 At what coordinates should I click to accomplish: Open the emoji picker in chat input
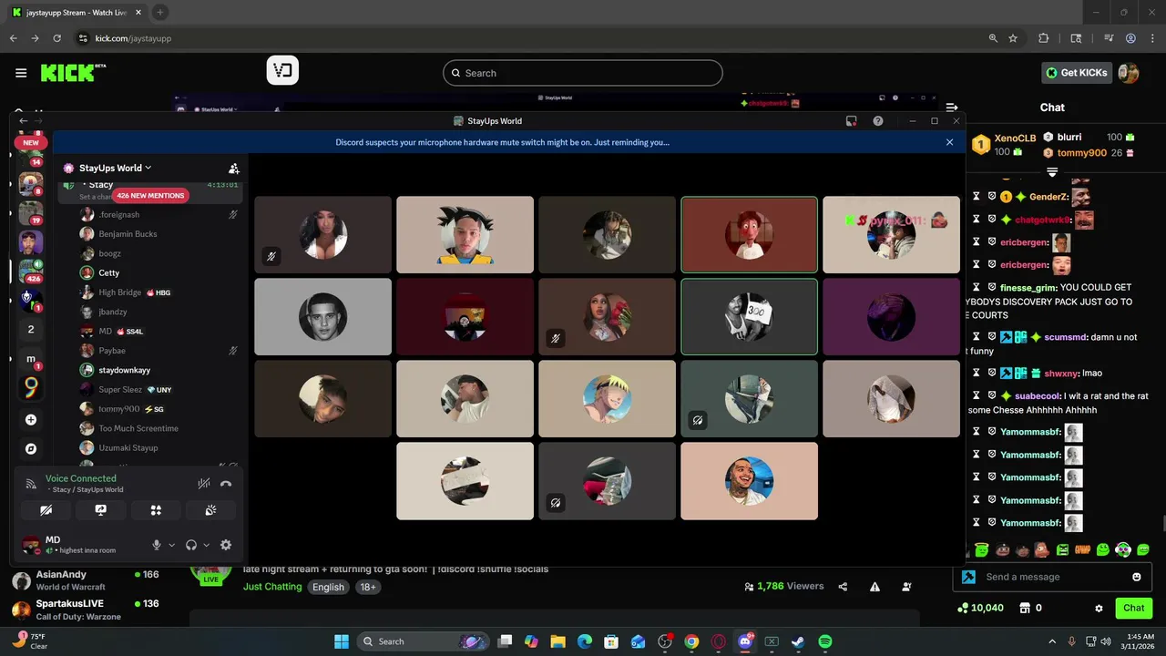point(1136,577)
